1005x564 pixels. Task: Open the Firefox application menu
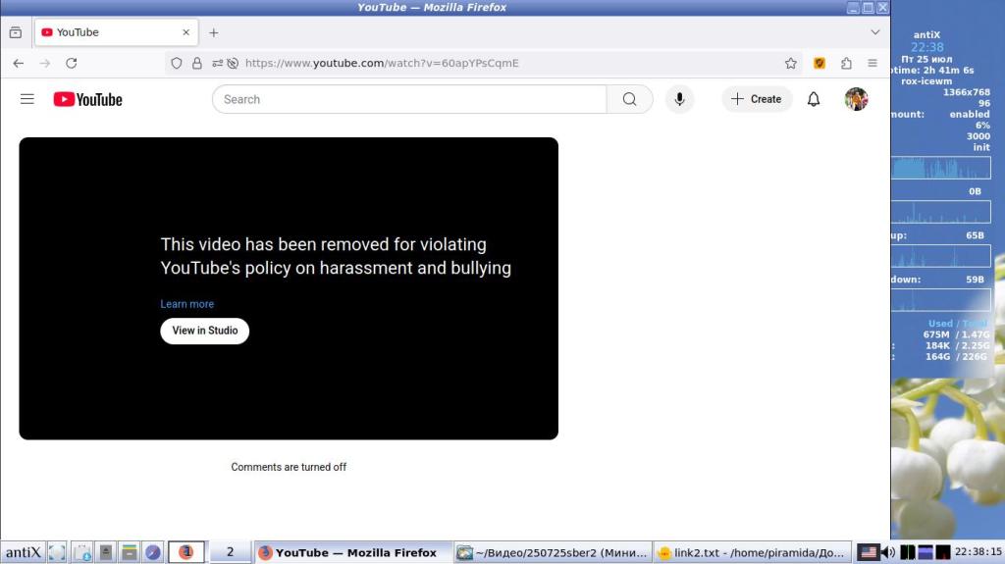coord(873,63)
